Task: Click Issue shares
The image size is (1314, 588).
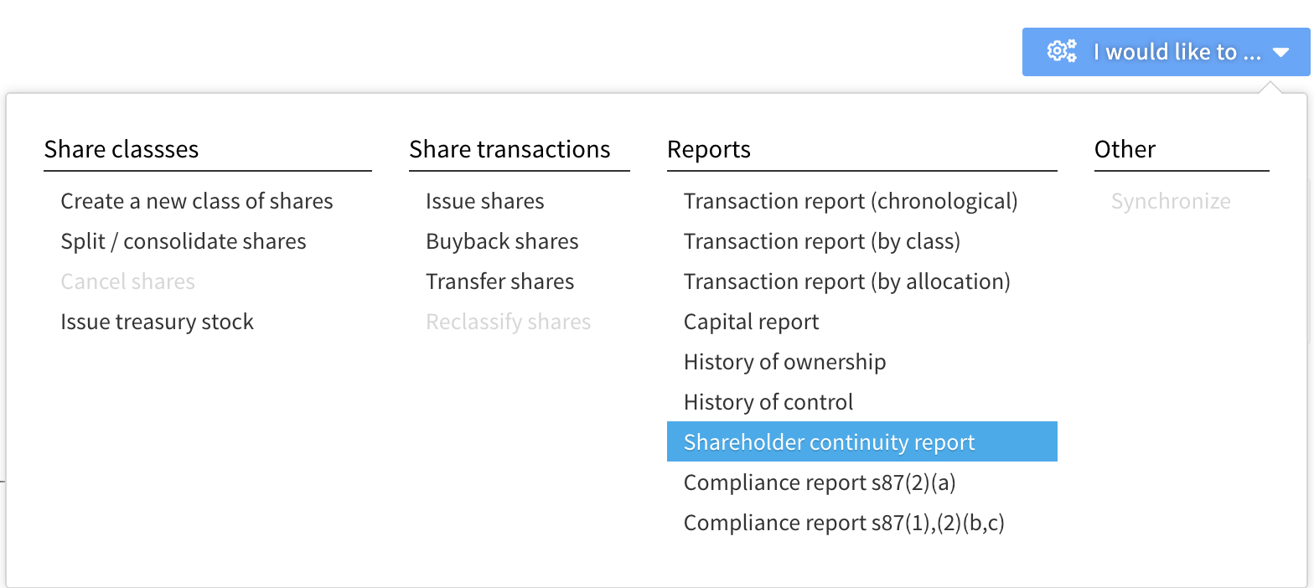Action: (x=484, y=201)
